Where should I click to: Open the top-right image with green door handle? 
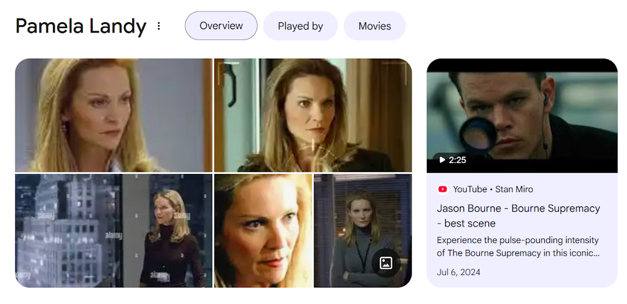(x=313, y=115)
